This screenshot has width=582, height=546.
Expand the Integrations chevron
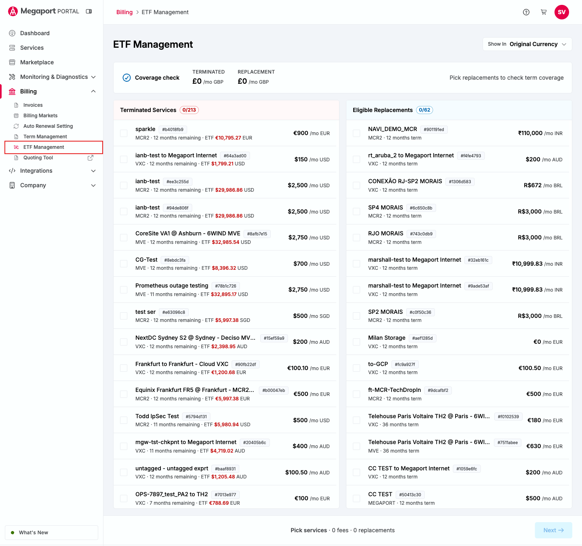tap(93, 171)
